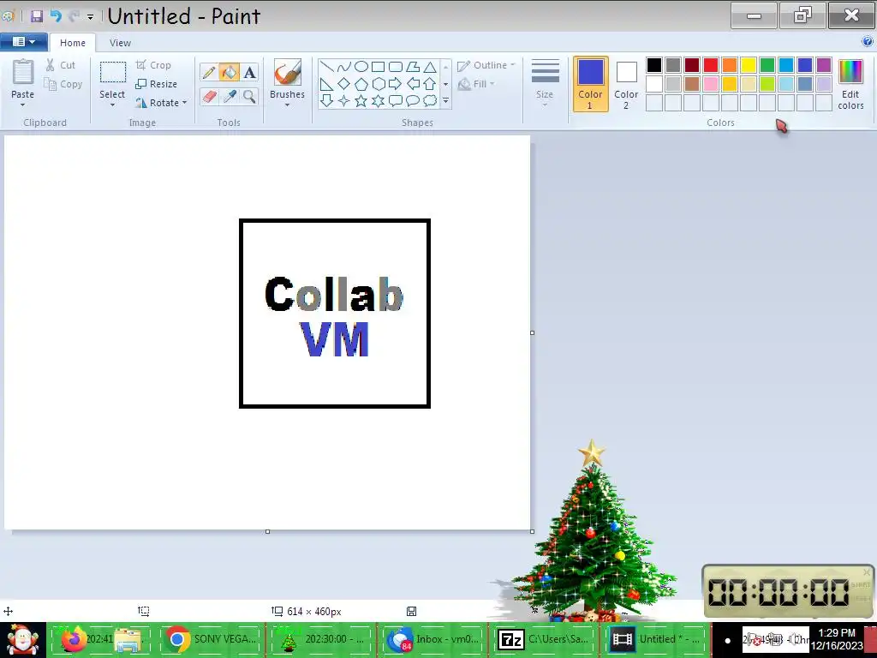Choose the Hexagon shape

pyautogui.click(x=378, y=84)
